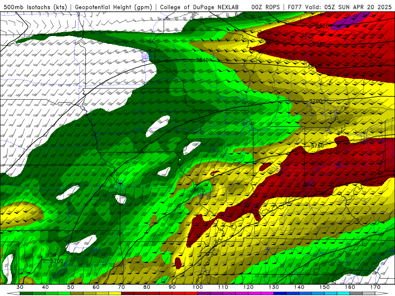Select the dark purple 100-105 kt legend swatch

click(x=204, y=294)
